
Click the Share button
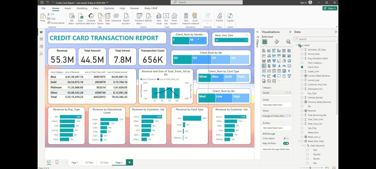[x=330, y=9]
